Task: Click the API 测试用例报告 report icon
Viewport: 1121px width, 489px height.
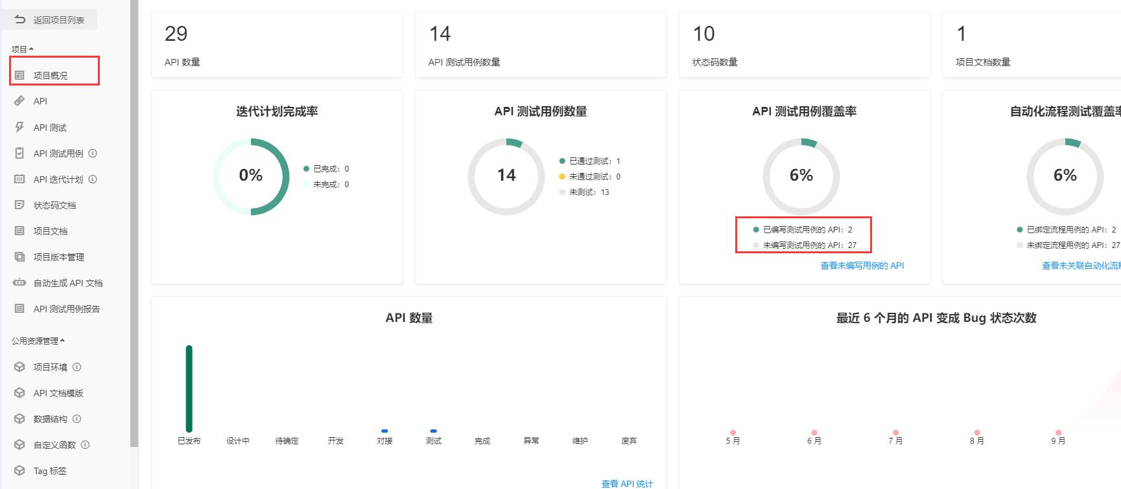Action: coord(19,308)
